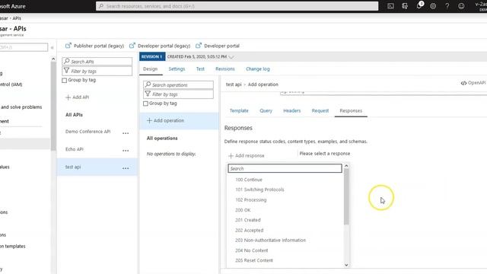Click response list scroll up arrow
Screen dimensions: 487x274
346,166
